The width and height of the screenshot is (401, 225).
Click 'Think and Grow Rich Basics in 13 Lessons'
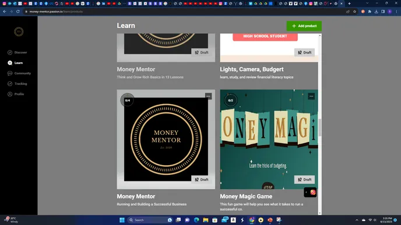tap(150, 77)
